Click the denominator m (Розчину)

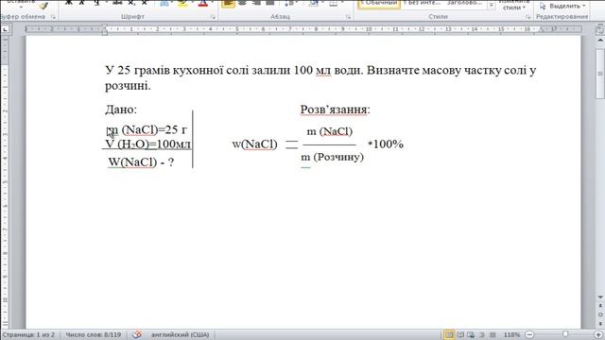(332, 157)
